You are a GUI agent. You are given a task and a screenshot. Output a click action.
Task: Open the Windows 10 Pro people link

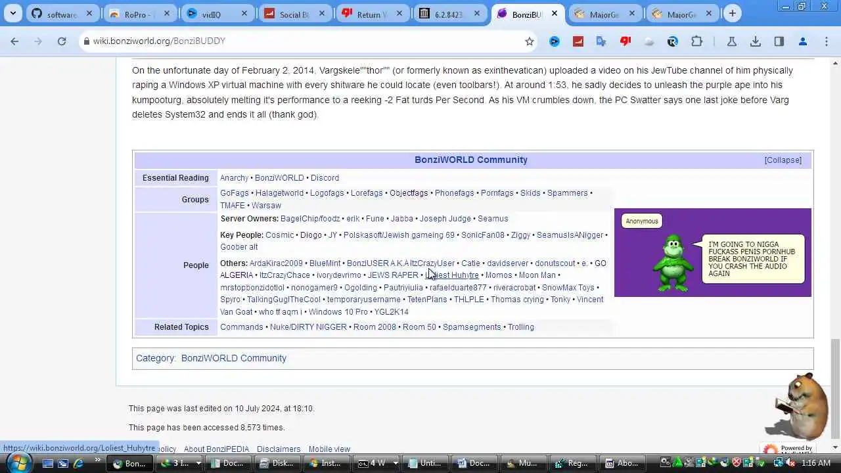pyautogui.click(x=338, y=312)
